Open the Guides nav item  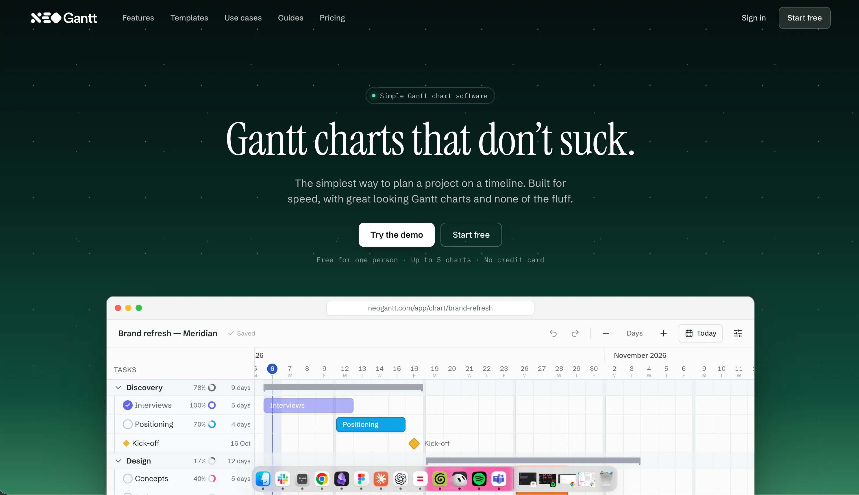click(x=290, y=18)
